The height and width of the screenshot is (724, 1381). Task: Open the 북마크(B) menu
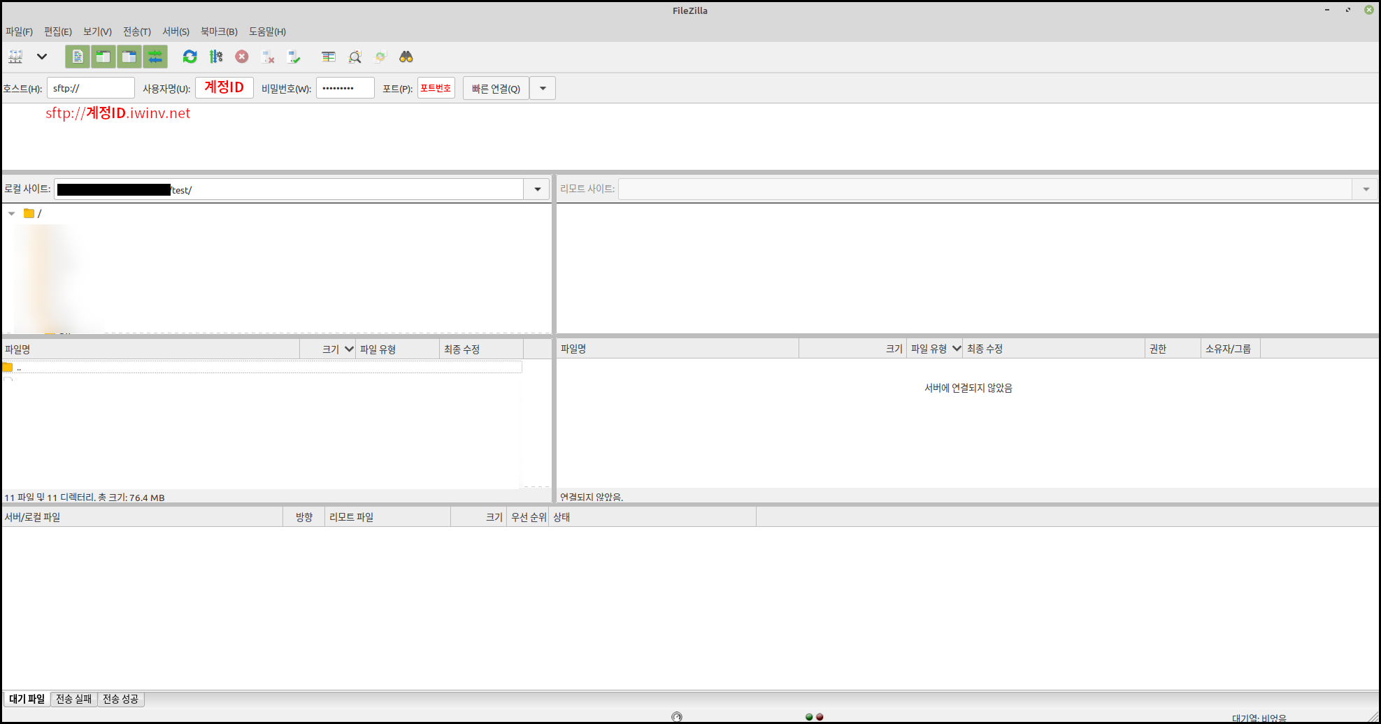pos(219,31)
